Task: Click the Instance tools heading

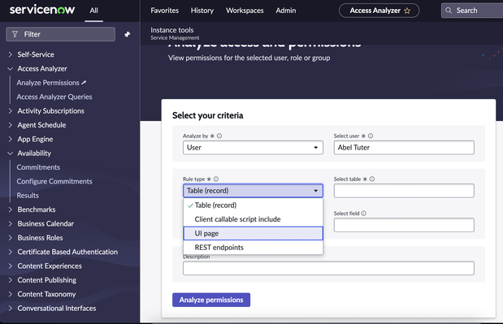Action: (172, 30)
